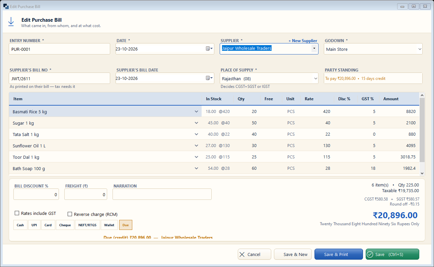Click the + New Supplier link

tap(303, 41)
